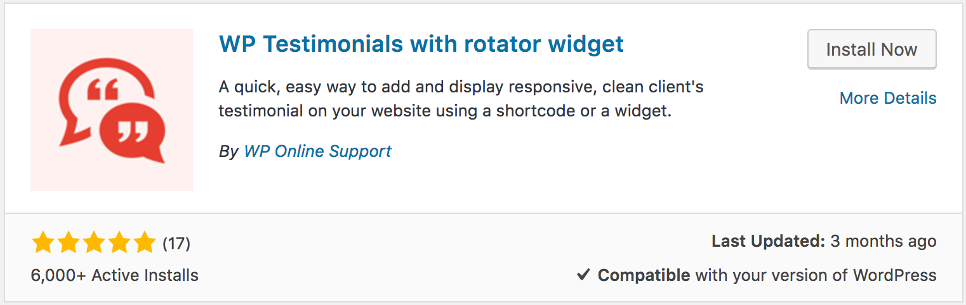The image size is (966, 305).
Task: Visit WP Online Support author page
Action: pos(317,151)
